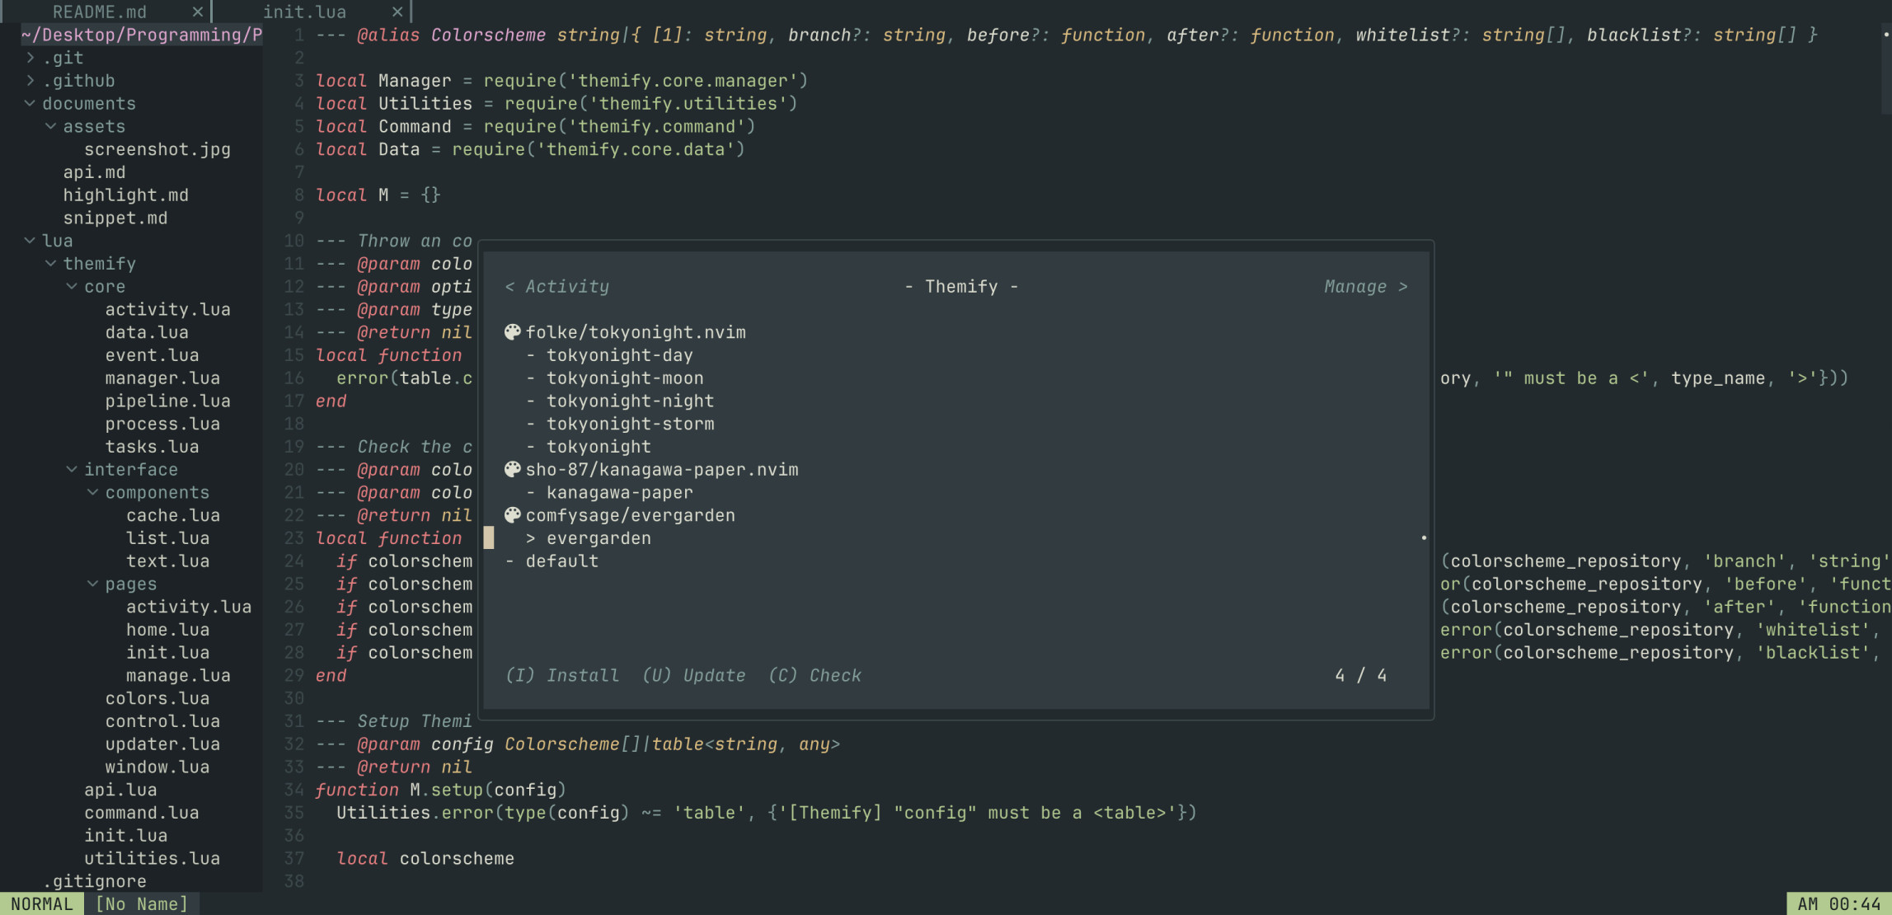Switch to README.md tab

point(99,12)
